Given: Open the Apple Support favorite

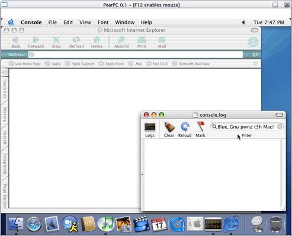Looking at the screenshot, I should (79, 64).
